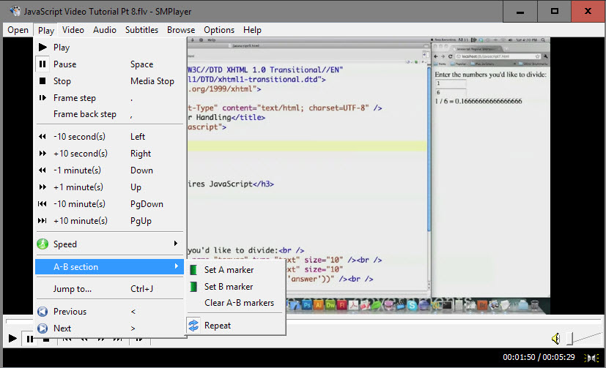Open the Audio menu
Image resolution: width=606 pixels, height=368 pixels.
(x=104, y=30)
